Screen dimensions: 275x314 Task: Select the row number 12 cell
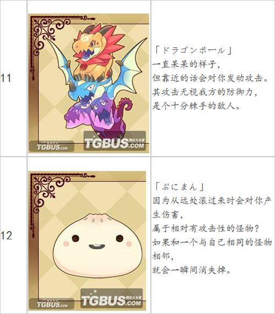[x=13, y=235]
